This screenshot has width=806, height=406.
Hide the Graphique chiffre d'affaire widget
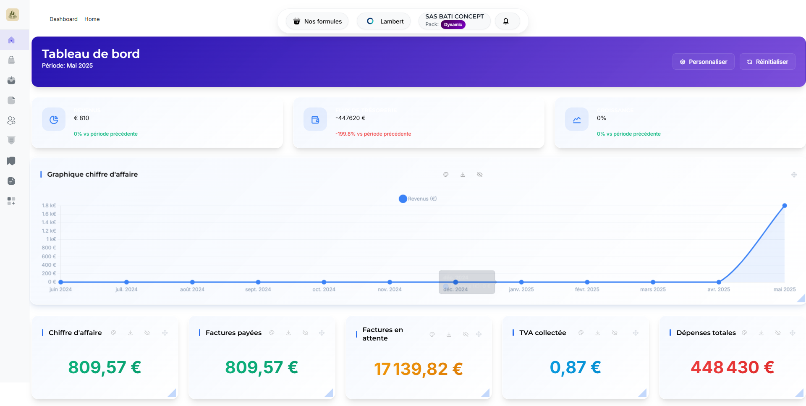coord(479,175)
